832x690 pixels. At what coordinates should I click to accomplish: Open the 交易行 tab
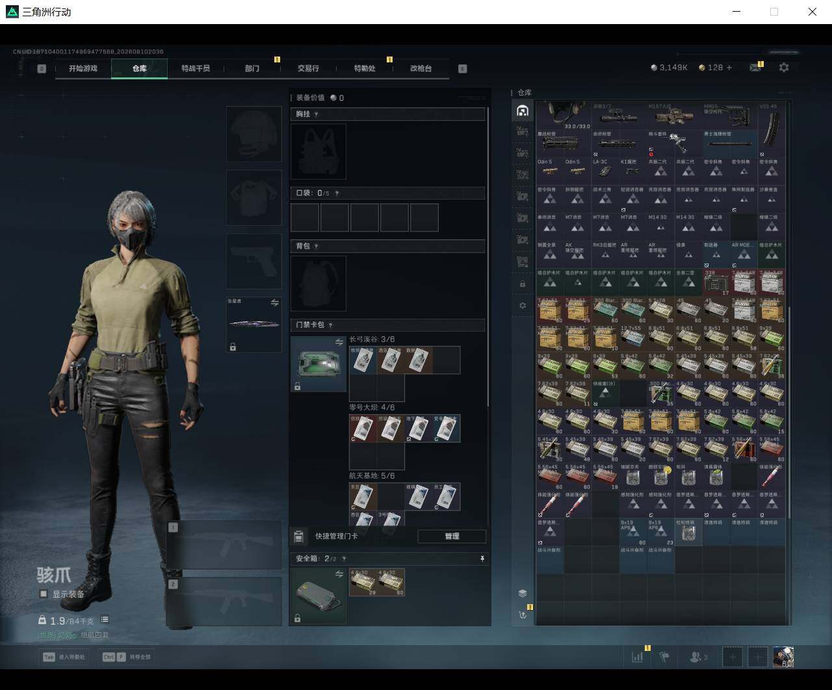click(x=308, y=68)
